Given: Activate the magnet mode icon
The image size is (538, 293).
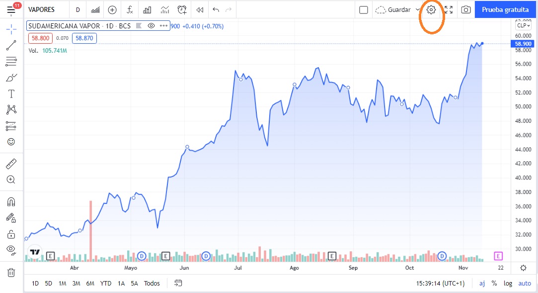Looking at the screenshot, I should pos(11,202).
